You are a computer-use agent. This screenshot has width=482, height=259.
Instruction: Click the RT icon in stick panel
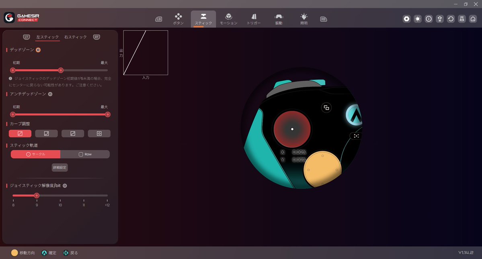click(x=96, y=37)
